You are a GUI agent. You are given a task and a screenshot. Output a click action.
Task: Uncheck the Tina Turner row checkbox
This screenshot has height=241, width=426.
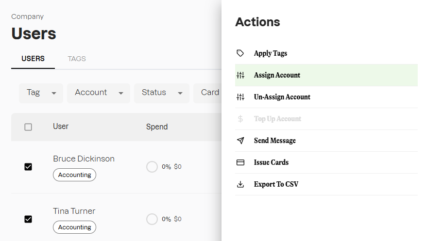(x=28, y=219)
